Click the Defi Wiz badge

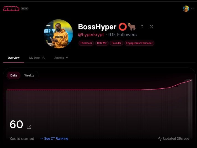point(102,43)
